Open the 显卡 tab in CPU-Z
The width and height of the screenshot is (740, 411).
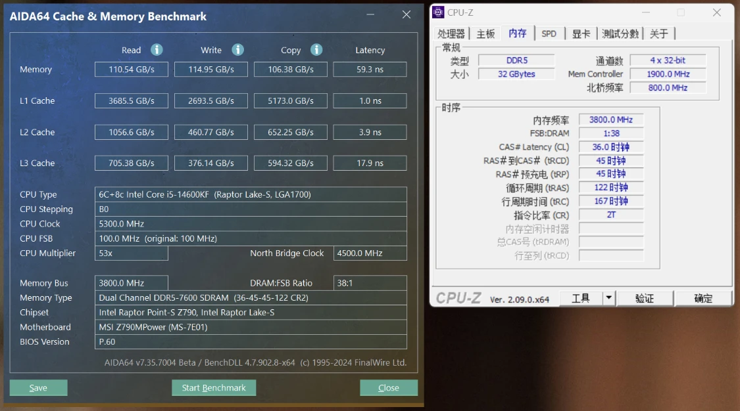[x=581, y=33]
